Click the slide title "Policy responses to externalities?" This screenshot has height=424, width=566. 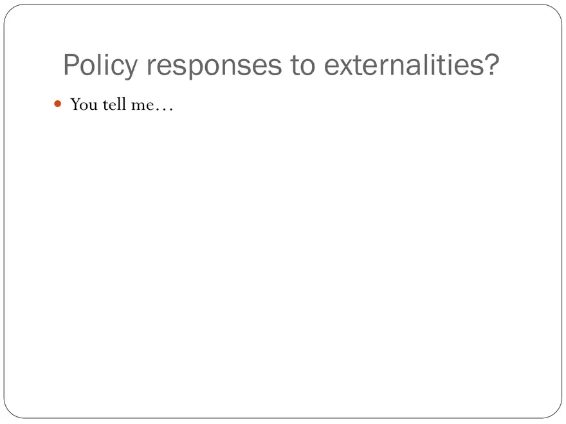[281, 65]
